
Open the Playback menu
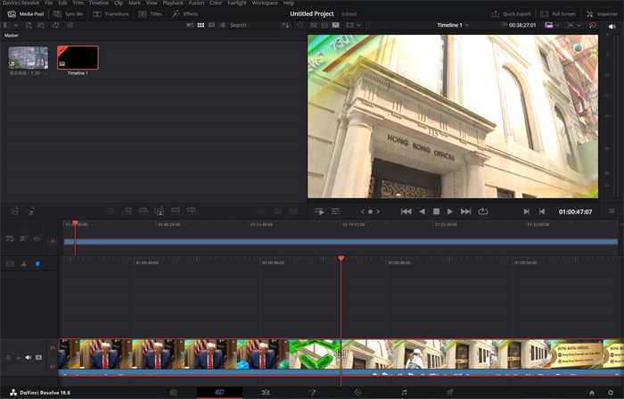click(173, 3)
